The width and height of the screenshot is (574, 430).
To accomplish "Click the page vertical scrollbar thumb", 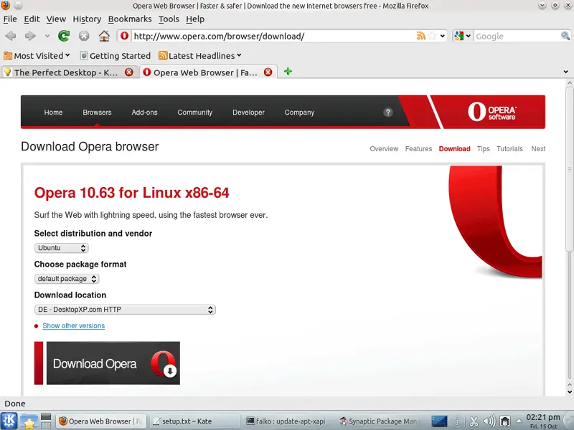I will coord(569,169).
